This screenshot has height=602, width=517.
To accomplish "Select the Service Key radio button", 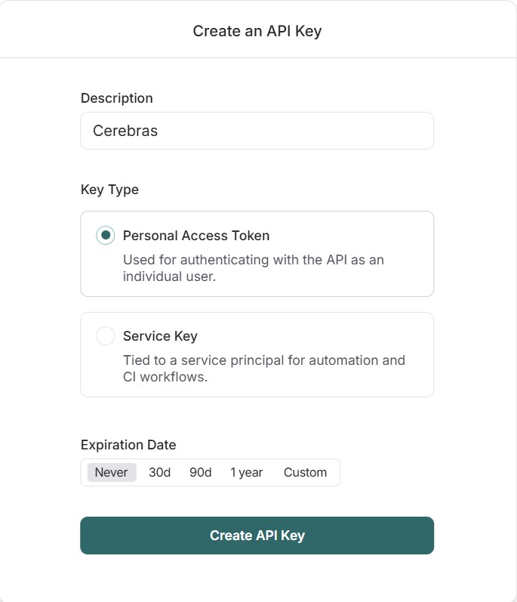I will click(106, 336).
